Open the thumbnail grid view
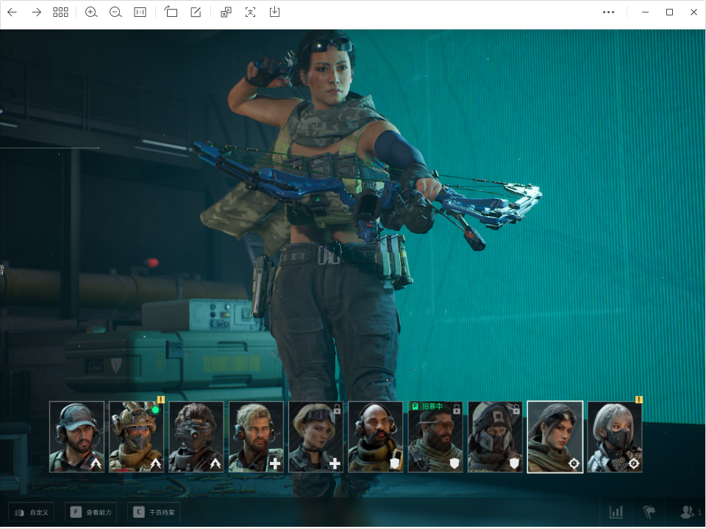Viewport: 706px width, 529px height. pyautogui.click(x=60, y=12)
